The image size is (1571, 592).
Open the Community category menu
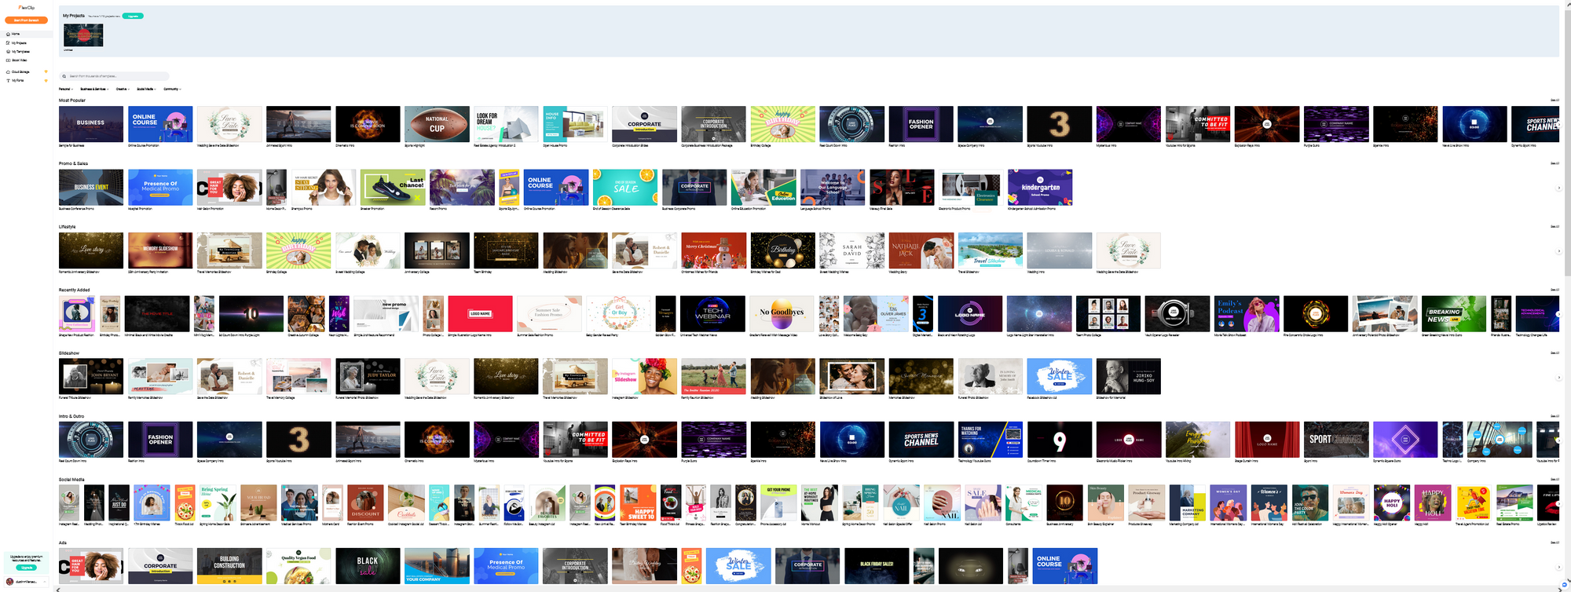pyautogui.click(x=172, y=90)
